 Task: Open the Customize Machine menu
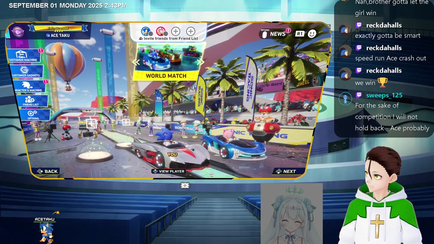24,56
